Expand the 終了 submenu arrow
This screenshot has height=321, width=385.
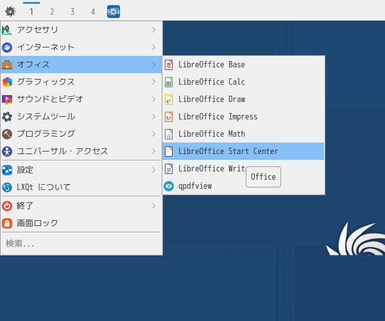154,206
